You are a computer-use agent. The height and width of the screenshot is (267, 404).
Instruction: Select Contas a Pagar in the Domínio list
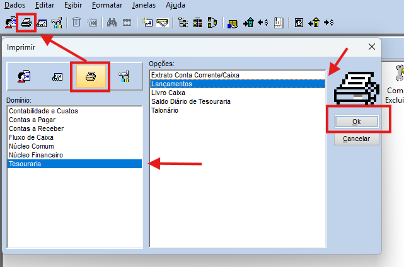coord(33,120)
